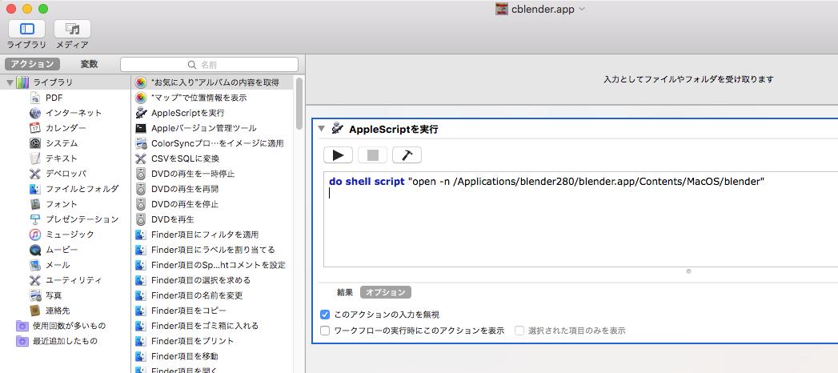Toggle the Library panel button
This screenshot has width=838, height=373.
(26, 29)
